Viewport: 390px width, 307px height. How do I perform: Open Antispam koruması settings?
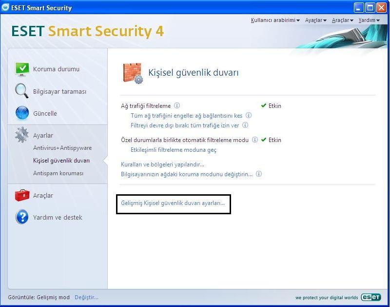coord(58,173)
